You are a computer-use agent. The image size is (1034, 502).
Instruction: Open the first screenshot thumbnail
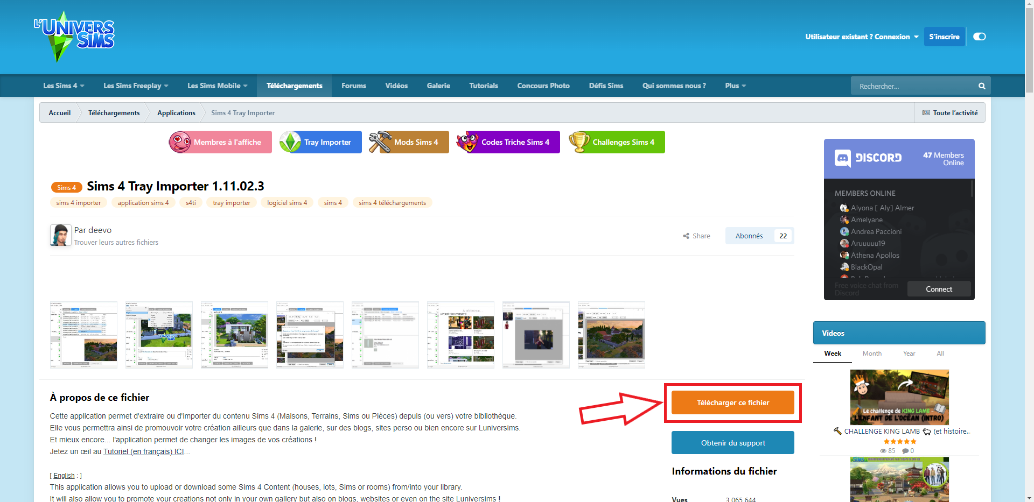(x=83, y=335)
